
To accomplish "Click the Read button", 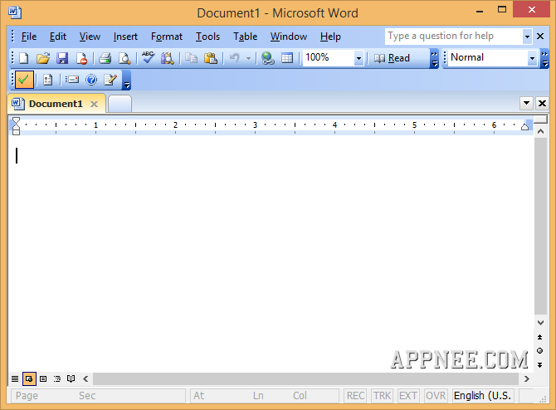I will tap(393, 58).
